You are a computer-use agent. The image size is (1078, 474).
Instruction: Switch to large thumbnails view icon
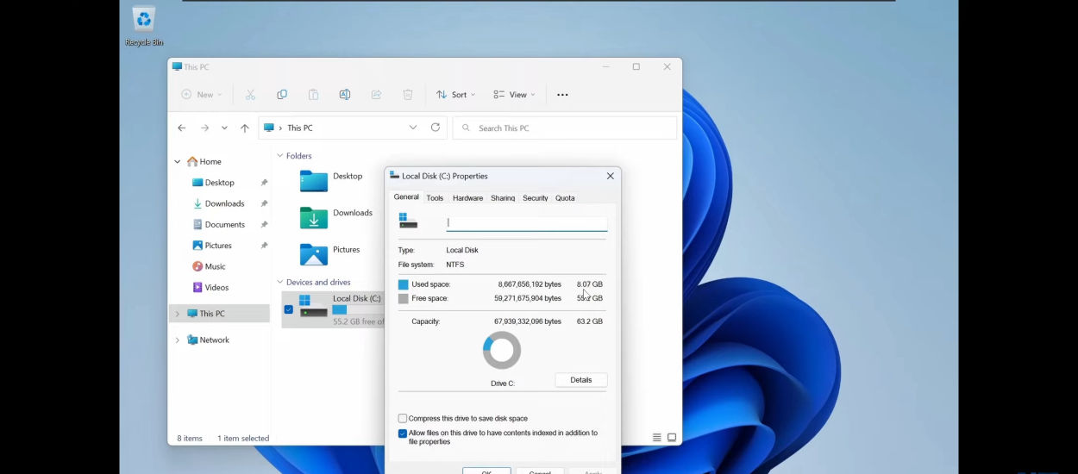(672, 438)
